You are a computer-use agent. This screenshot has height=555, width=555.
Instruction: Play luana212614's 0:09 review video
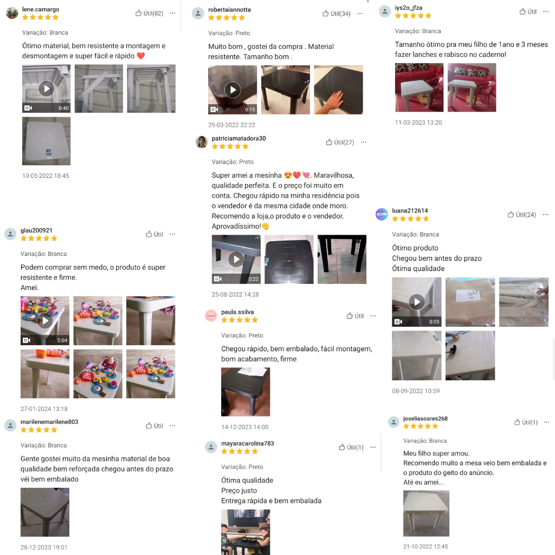417,302
